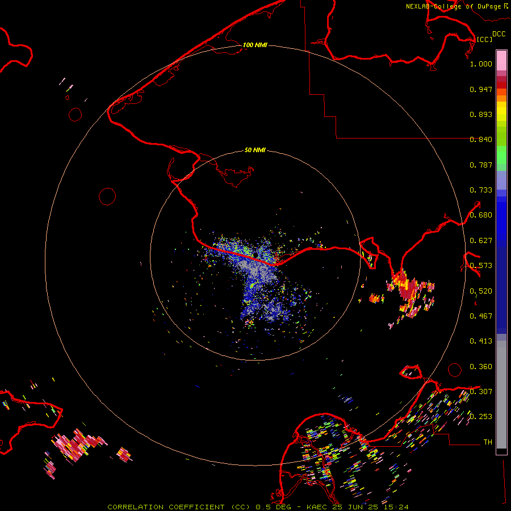
Task: Click the 1.000 scale value
Action: point(481,64)
